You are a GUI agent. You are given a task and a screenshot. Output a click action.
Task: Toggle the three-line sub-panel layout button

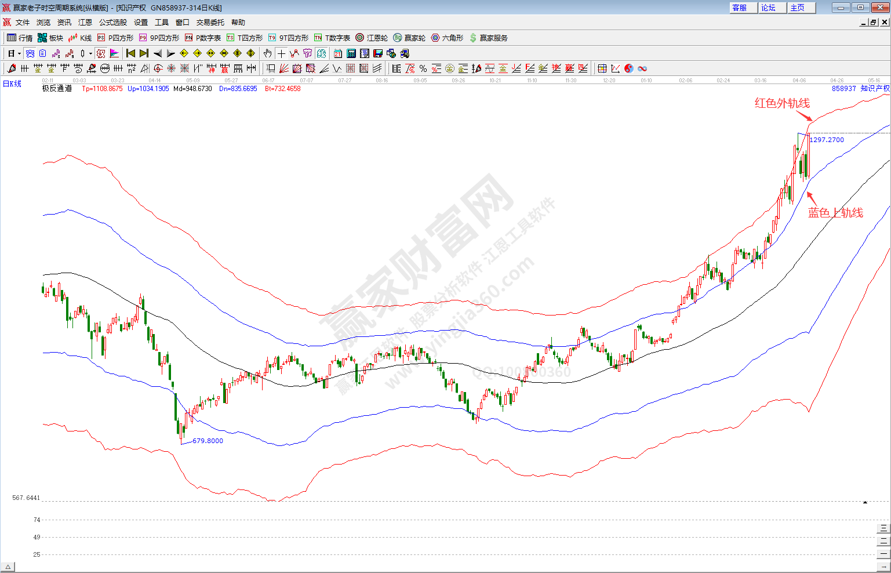point(883,528)
